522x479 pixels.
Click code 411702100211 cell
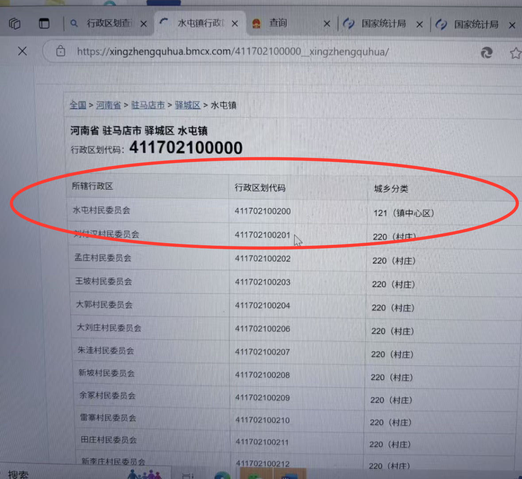(x=262, y=442)
